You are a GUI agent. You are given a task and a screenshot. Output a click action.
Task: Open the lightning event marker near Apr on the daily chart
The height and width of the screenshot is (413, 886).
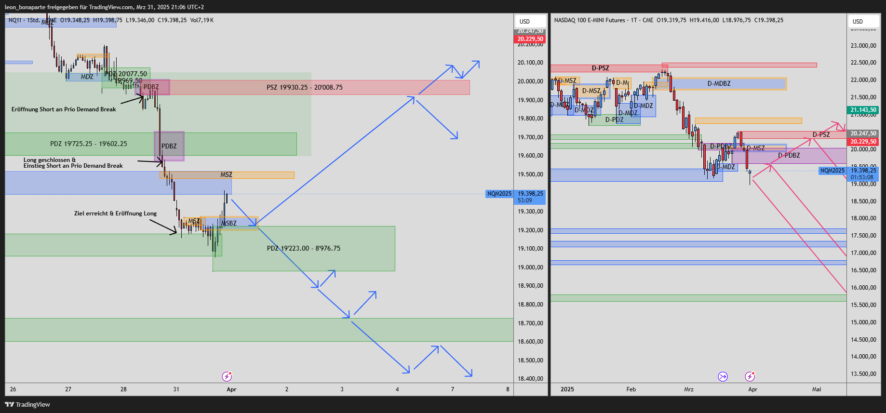click(750, 376)
